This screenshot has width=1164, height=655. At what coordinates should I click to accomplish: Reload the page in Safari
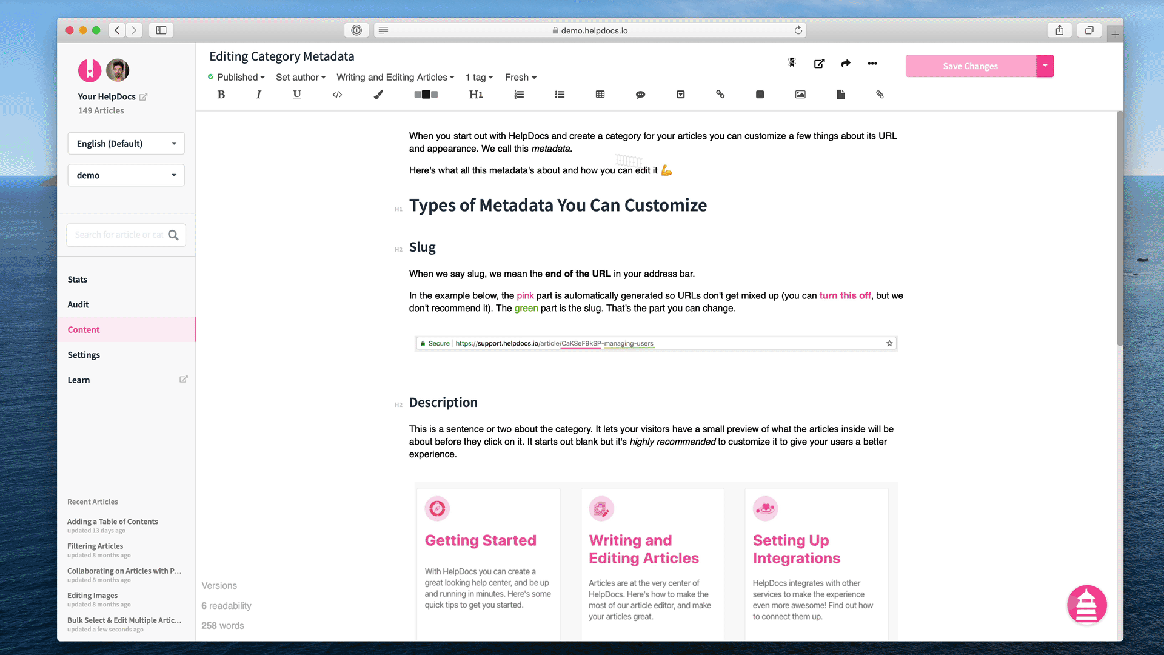798,30
